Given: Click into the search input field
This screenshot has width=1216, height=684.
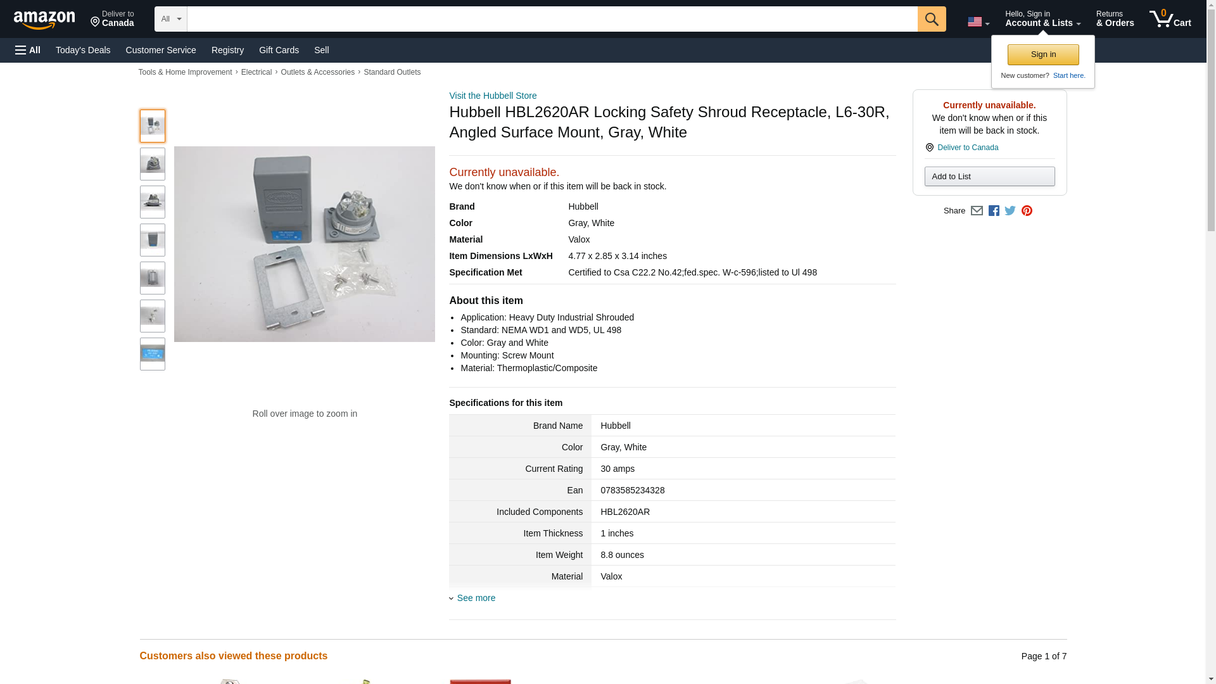Looking at the screenshot, I should (x=552, y=19).
